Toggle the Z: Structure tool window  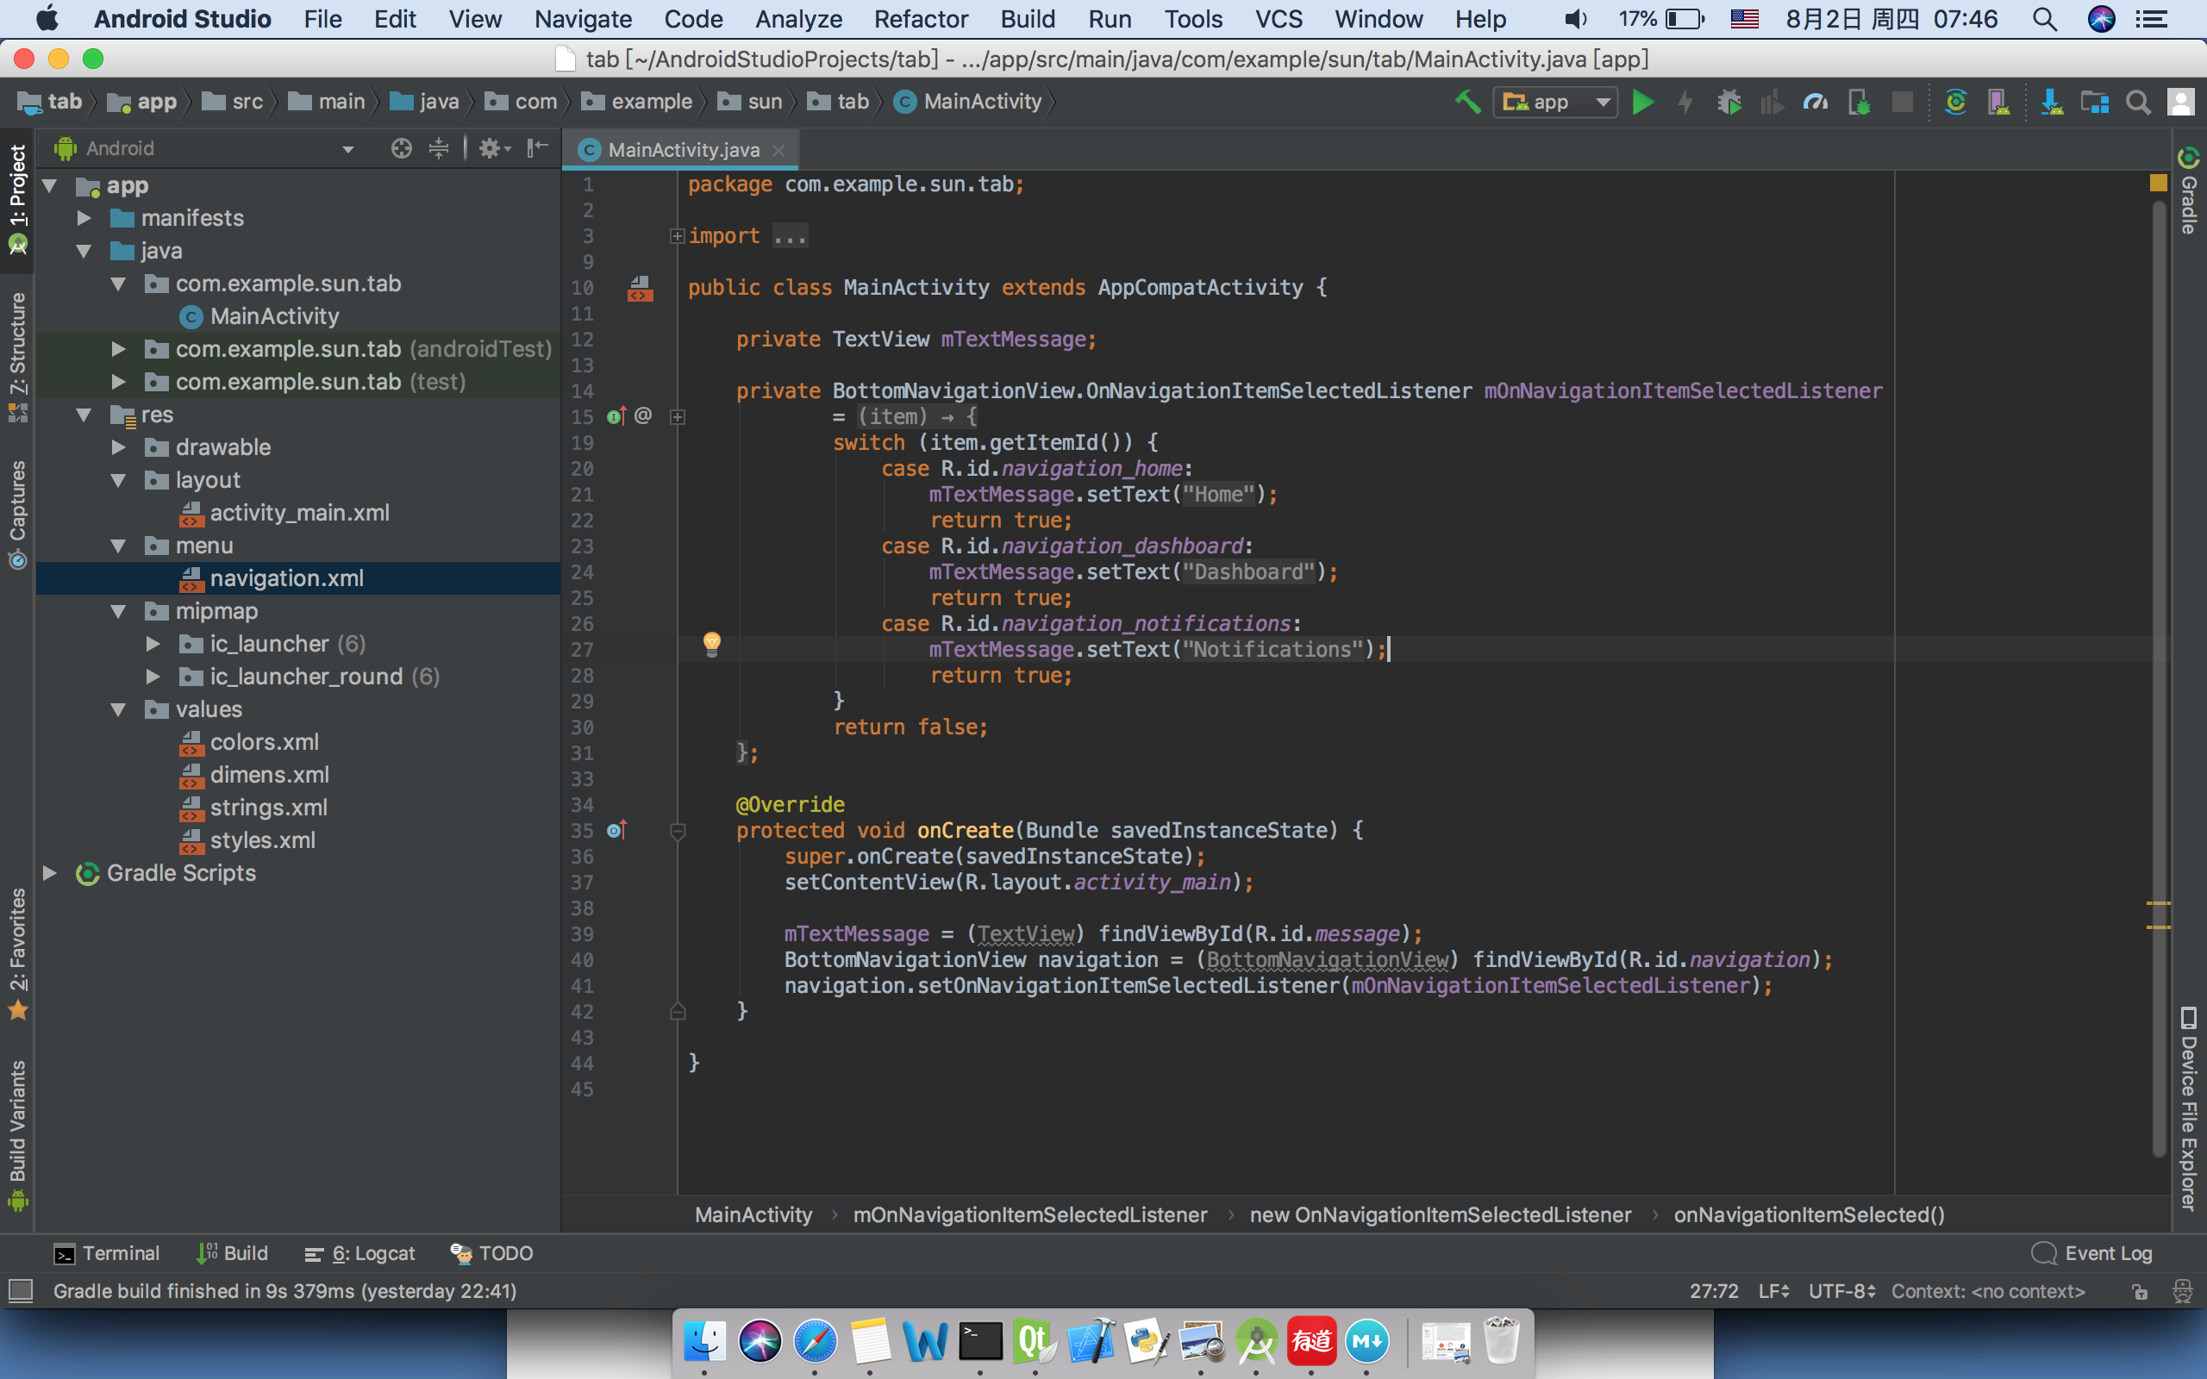17,357
